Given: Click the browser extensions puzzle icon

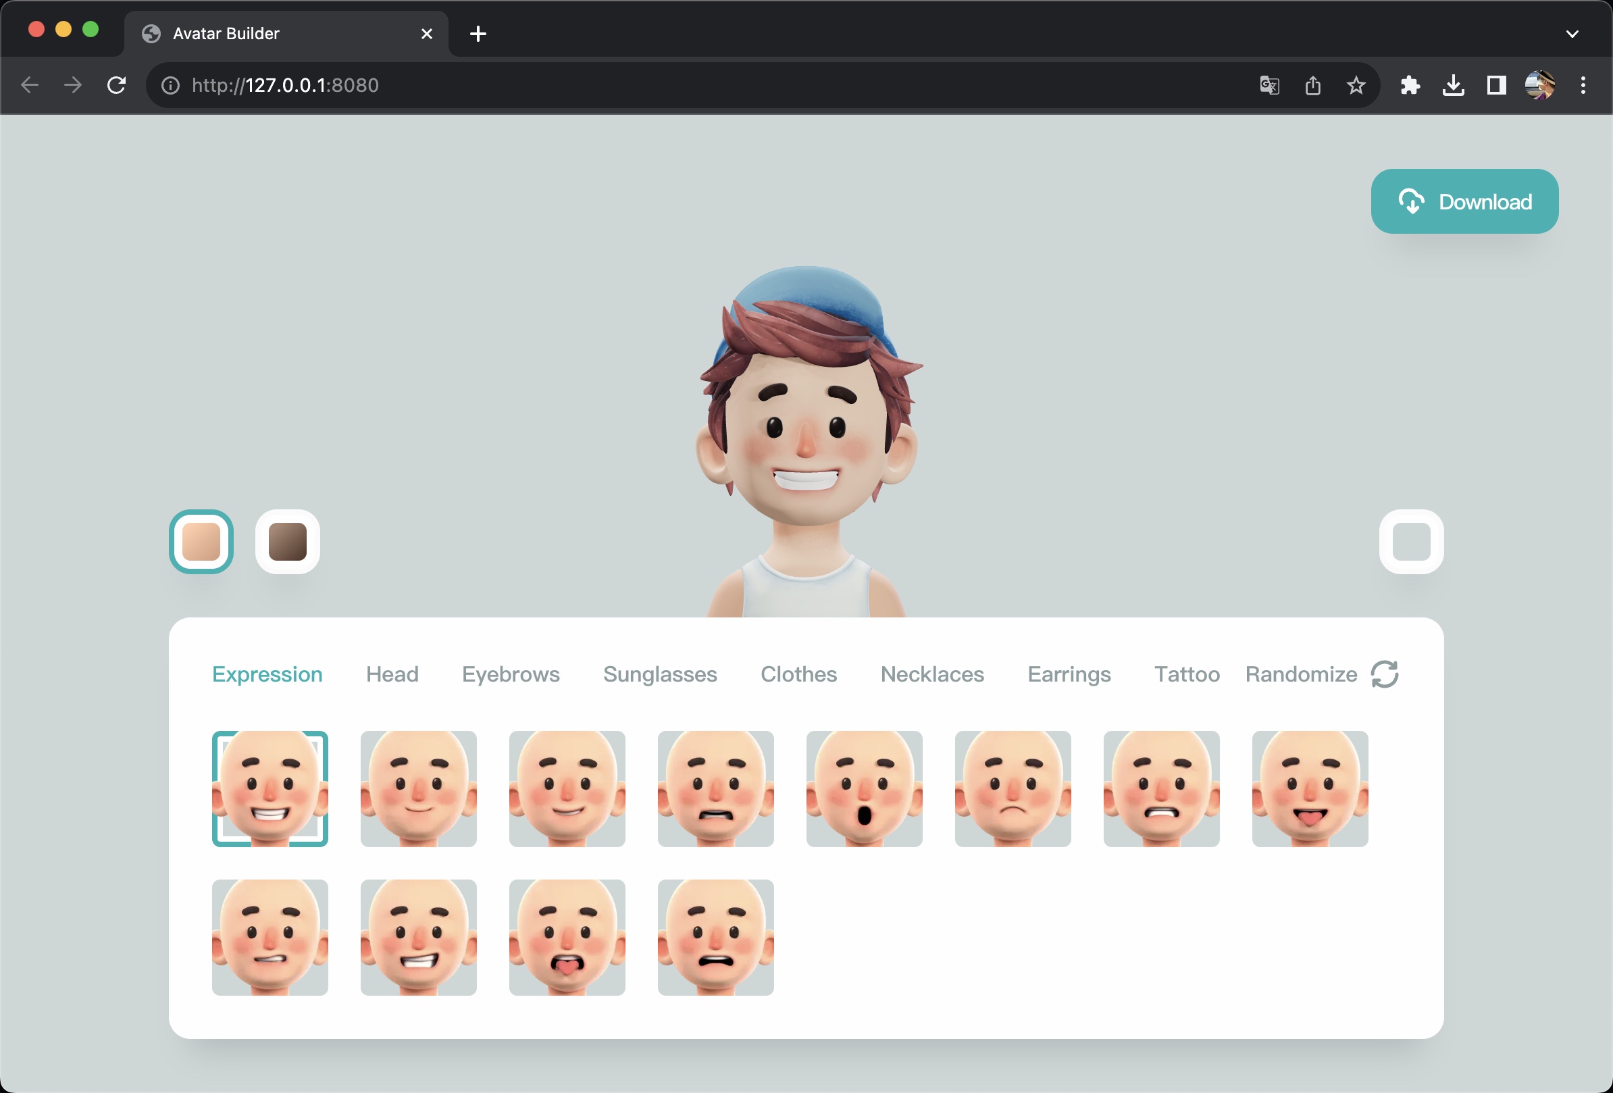Looking at the screenshot, I should pyautogui.click(x=1410, y=85).
